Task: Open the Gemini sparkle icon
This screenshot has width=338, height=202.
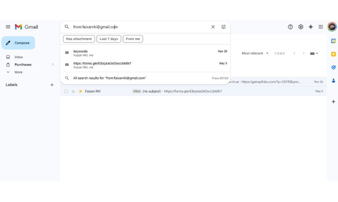Action: 311,27
